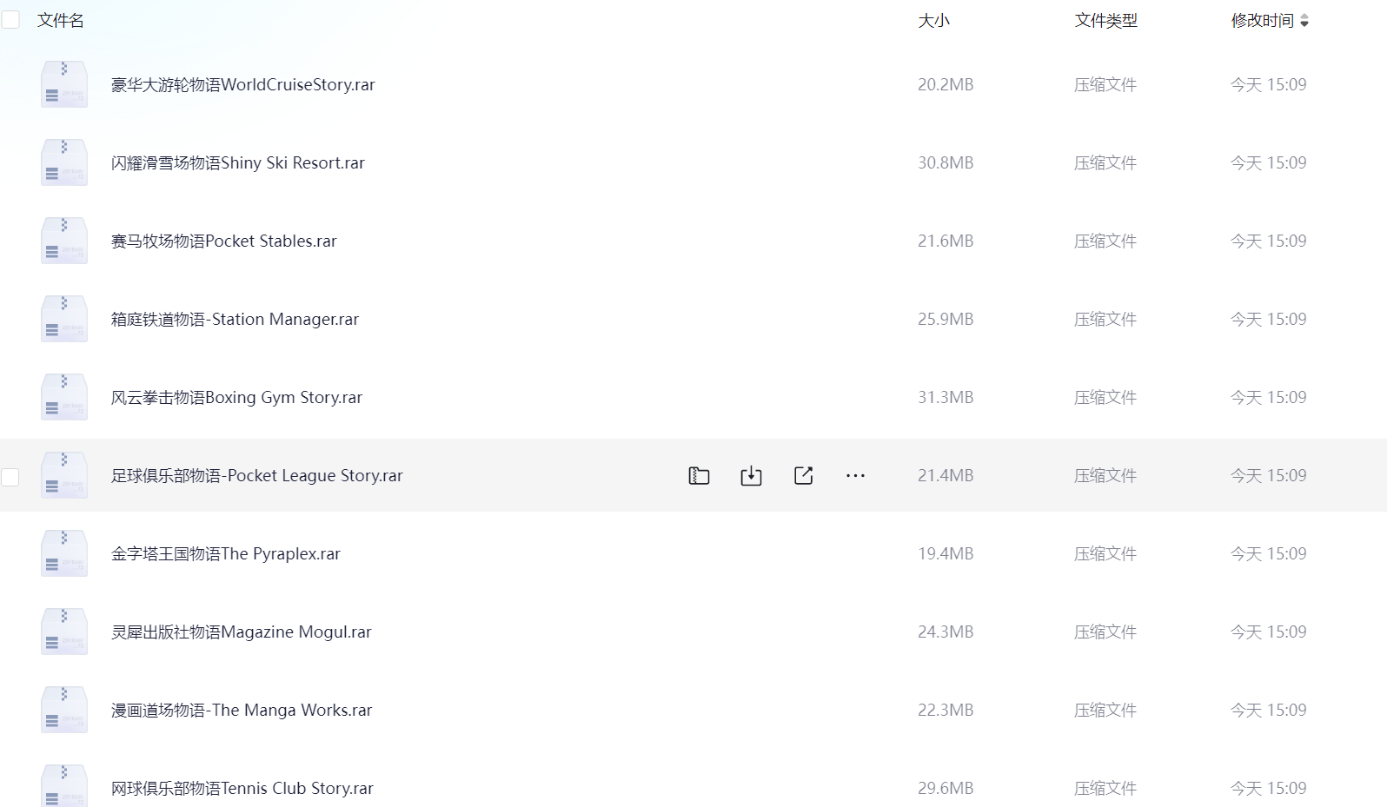The image size is (1387, 807).
Task: Click The Pyraplex.rar archive icon
Action: (64, 553)
